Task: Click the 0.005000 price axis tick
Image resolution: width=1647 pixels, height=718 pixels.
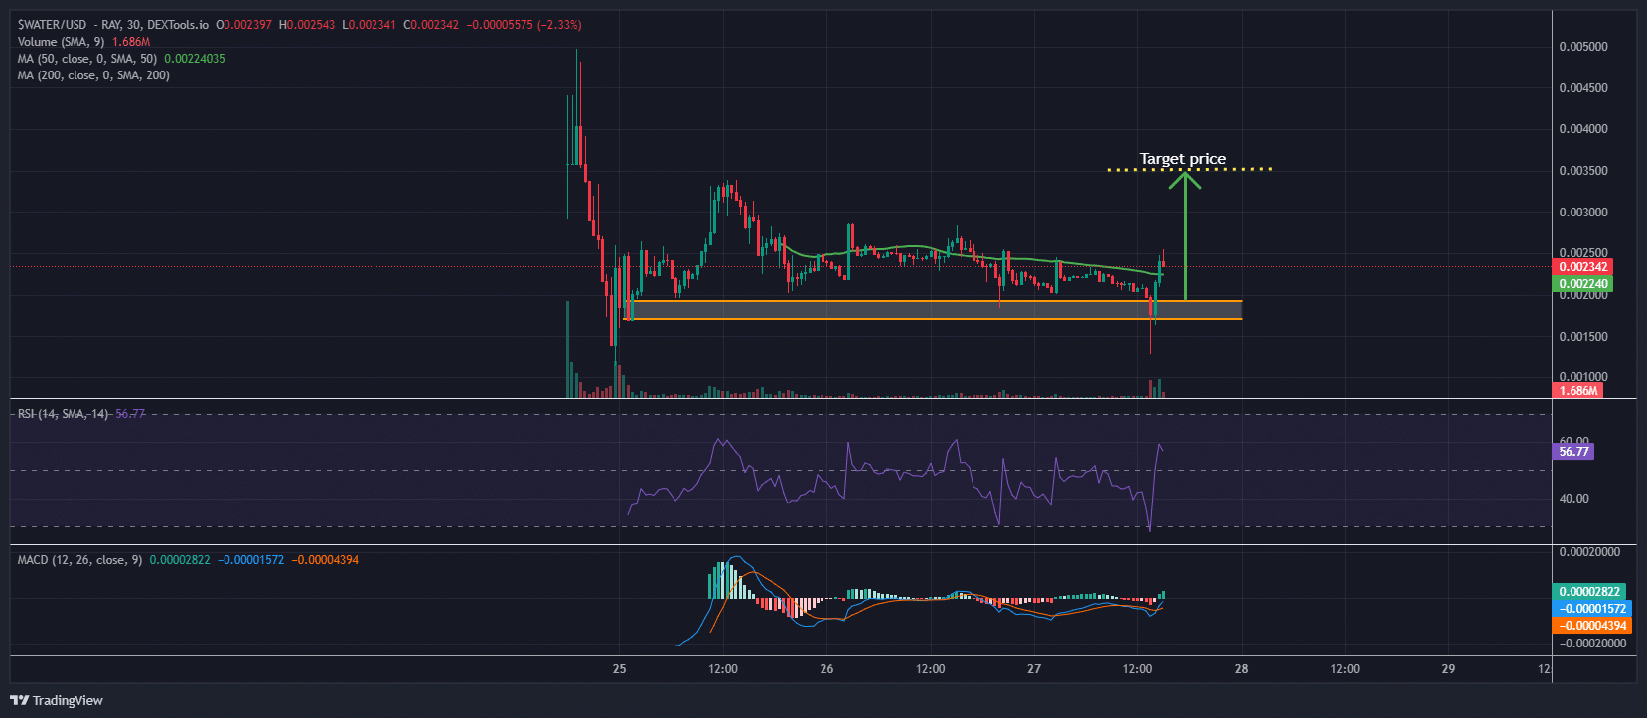Action: (1583, 47)
